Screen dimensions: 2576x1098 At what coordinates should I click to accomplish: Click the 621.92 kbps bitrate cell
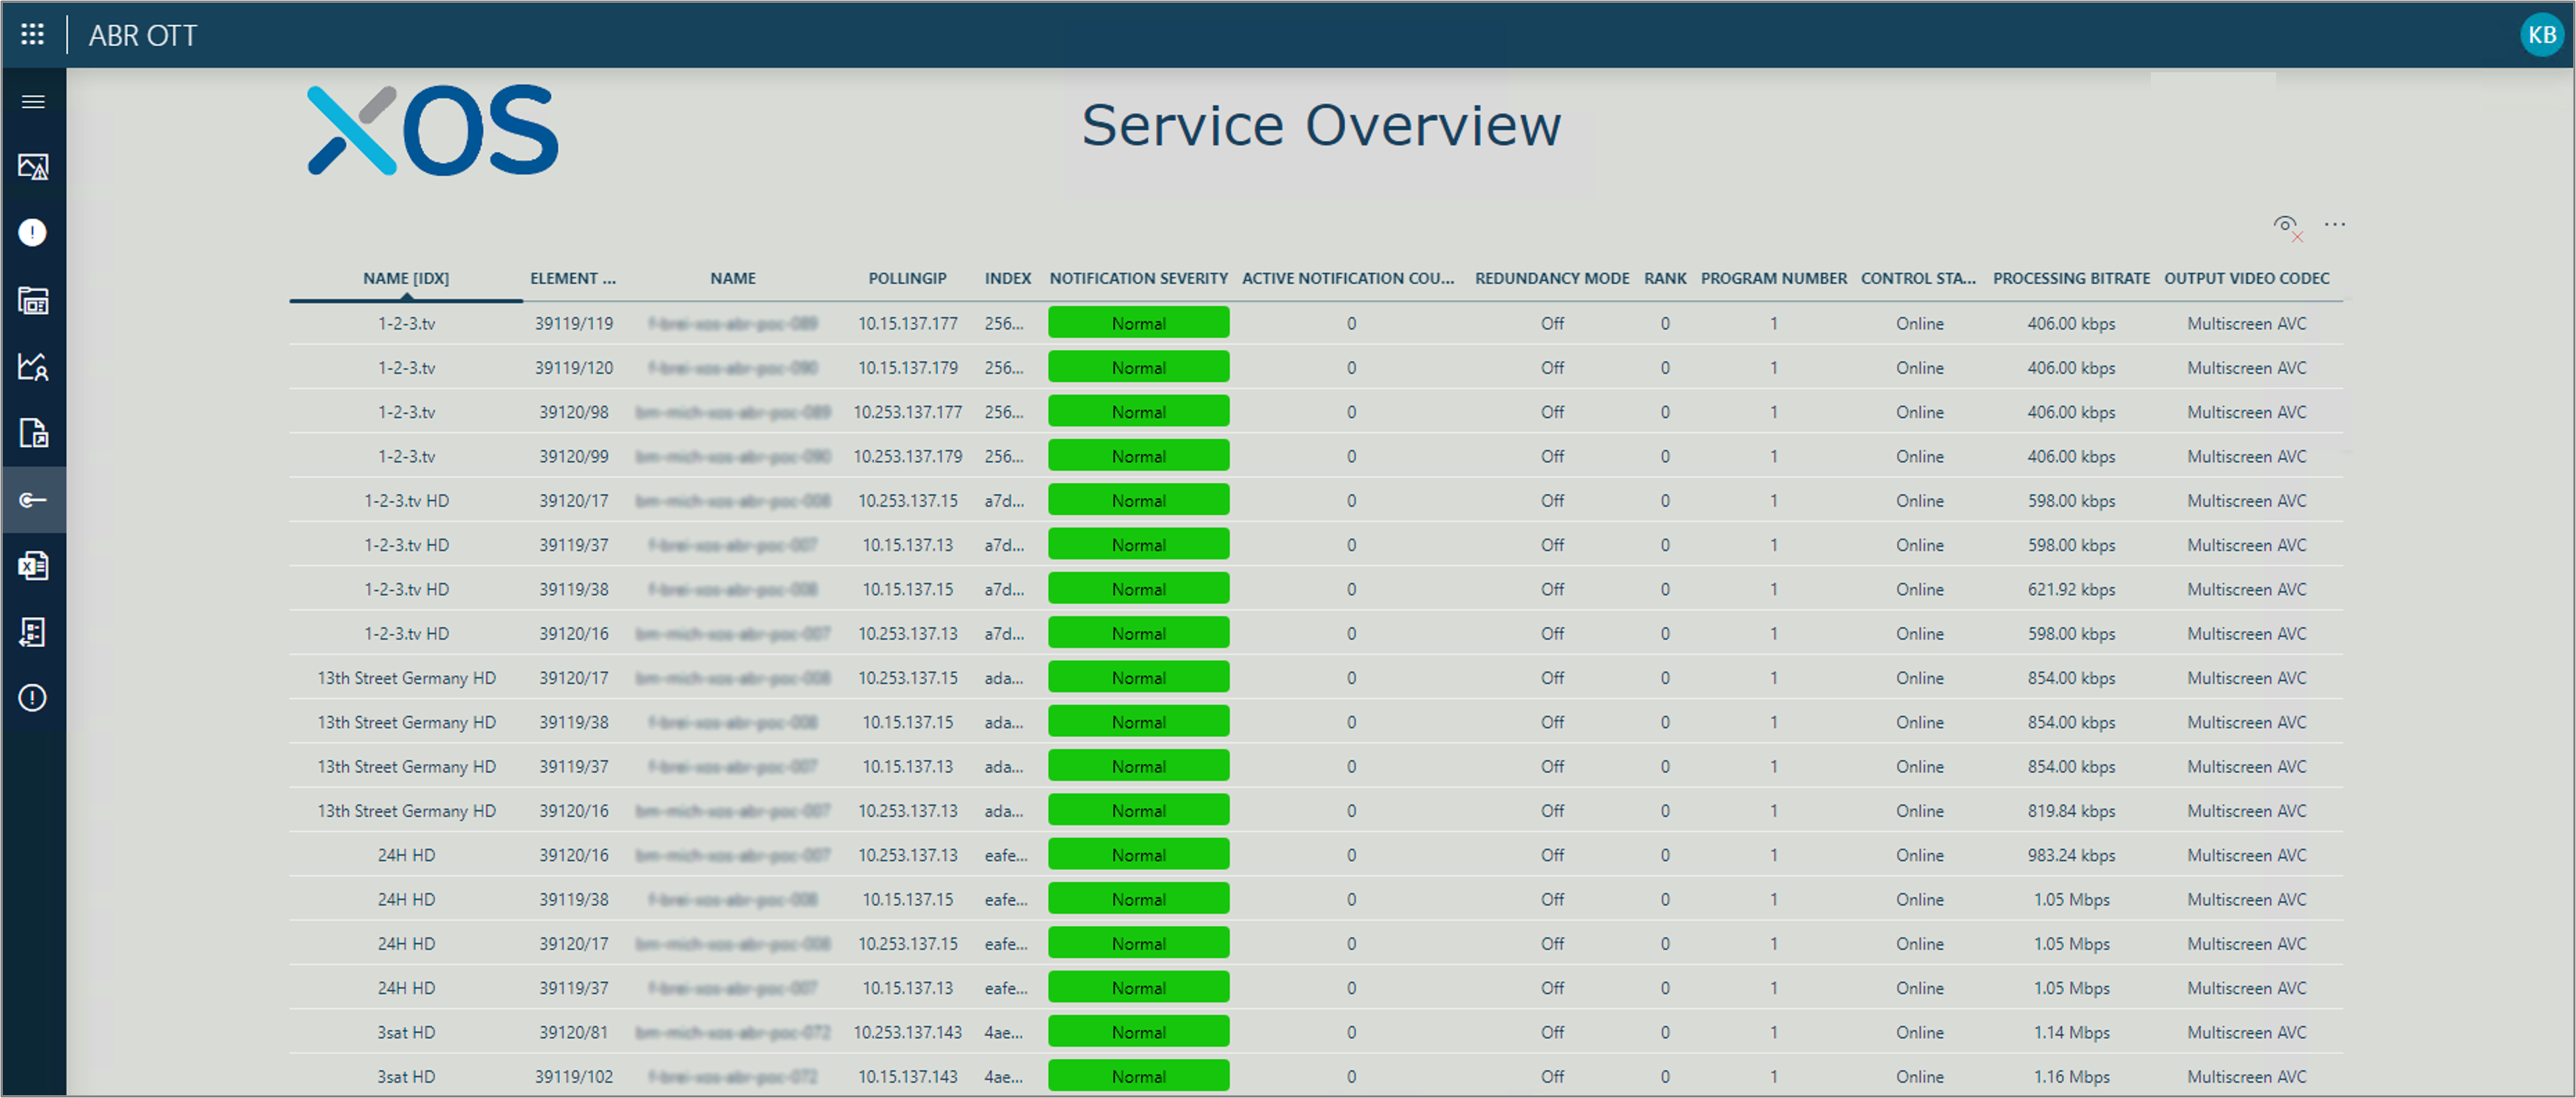tap(2071, 589)
